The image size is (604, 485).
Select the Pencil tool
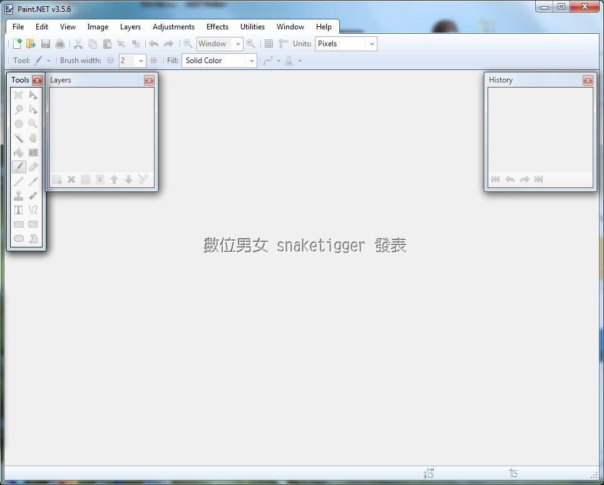click(19, 181)
